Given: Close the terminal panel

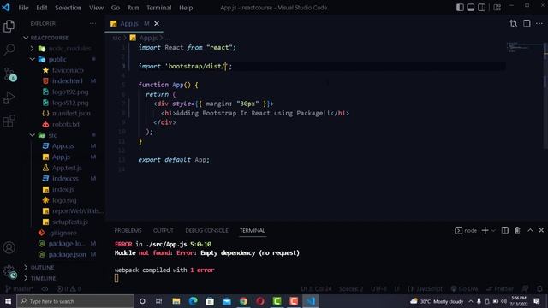Looking at the screenshot, I should 541,230.
